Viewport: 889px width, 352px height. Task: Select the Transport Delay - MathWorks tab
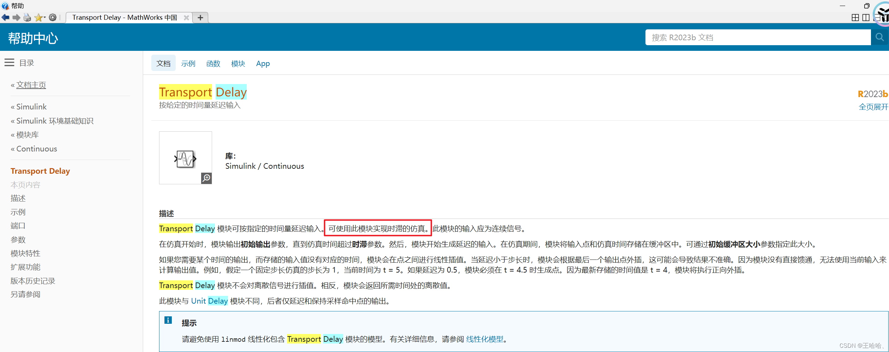pyautogui.click(x=125, y=17)
